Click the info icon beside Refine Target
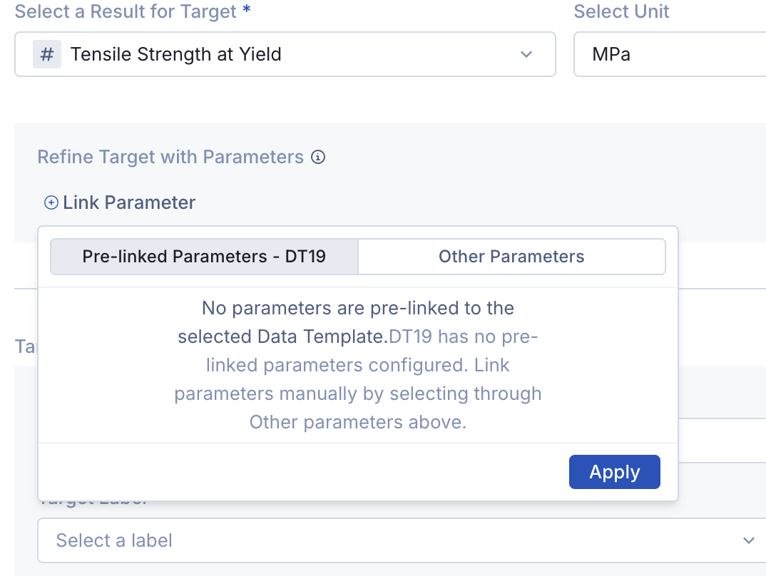The width and height of the screenshot is (766, 576). 318,157
